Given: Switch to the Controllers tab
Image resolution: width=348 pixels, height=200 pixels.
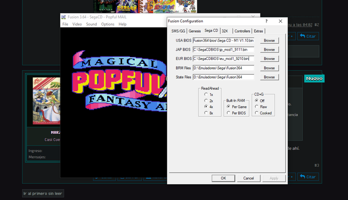Looking at the screenshot, I should pyautogui.click(x=242, y=31).
